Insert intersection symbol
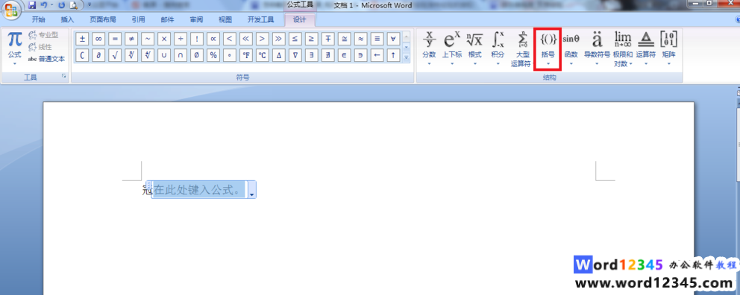The width and height of the screenshot is (740, 295). [x=181, y=55]
